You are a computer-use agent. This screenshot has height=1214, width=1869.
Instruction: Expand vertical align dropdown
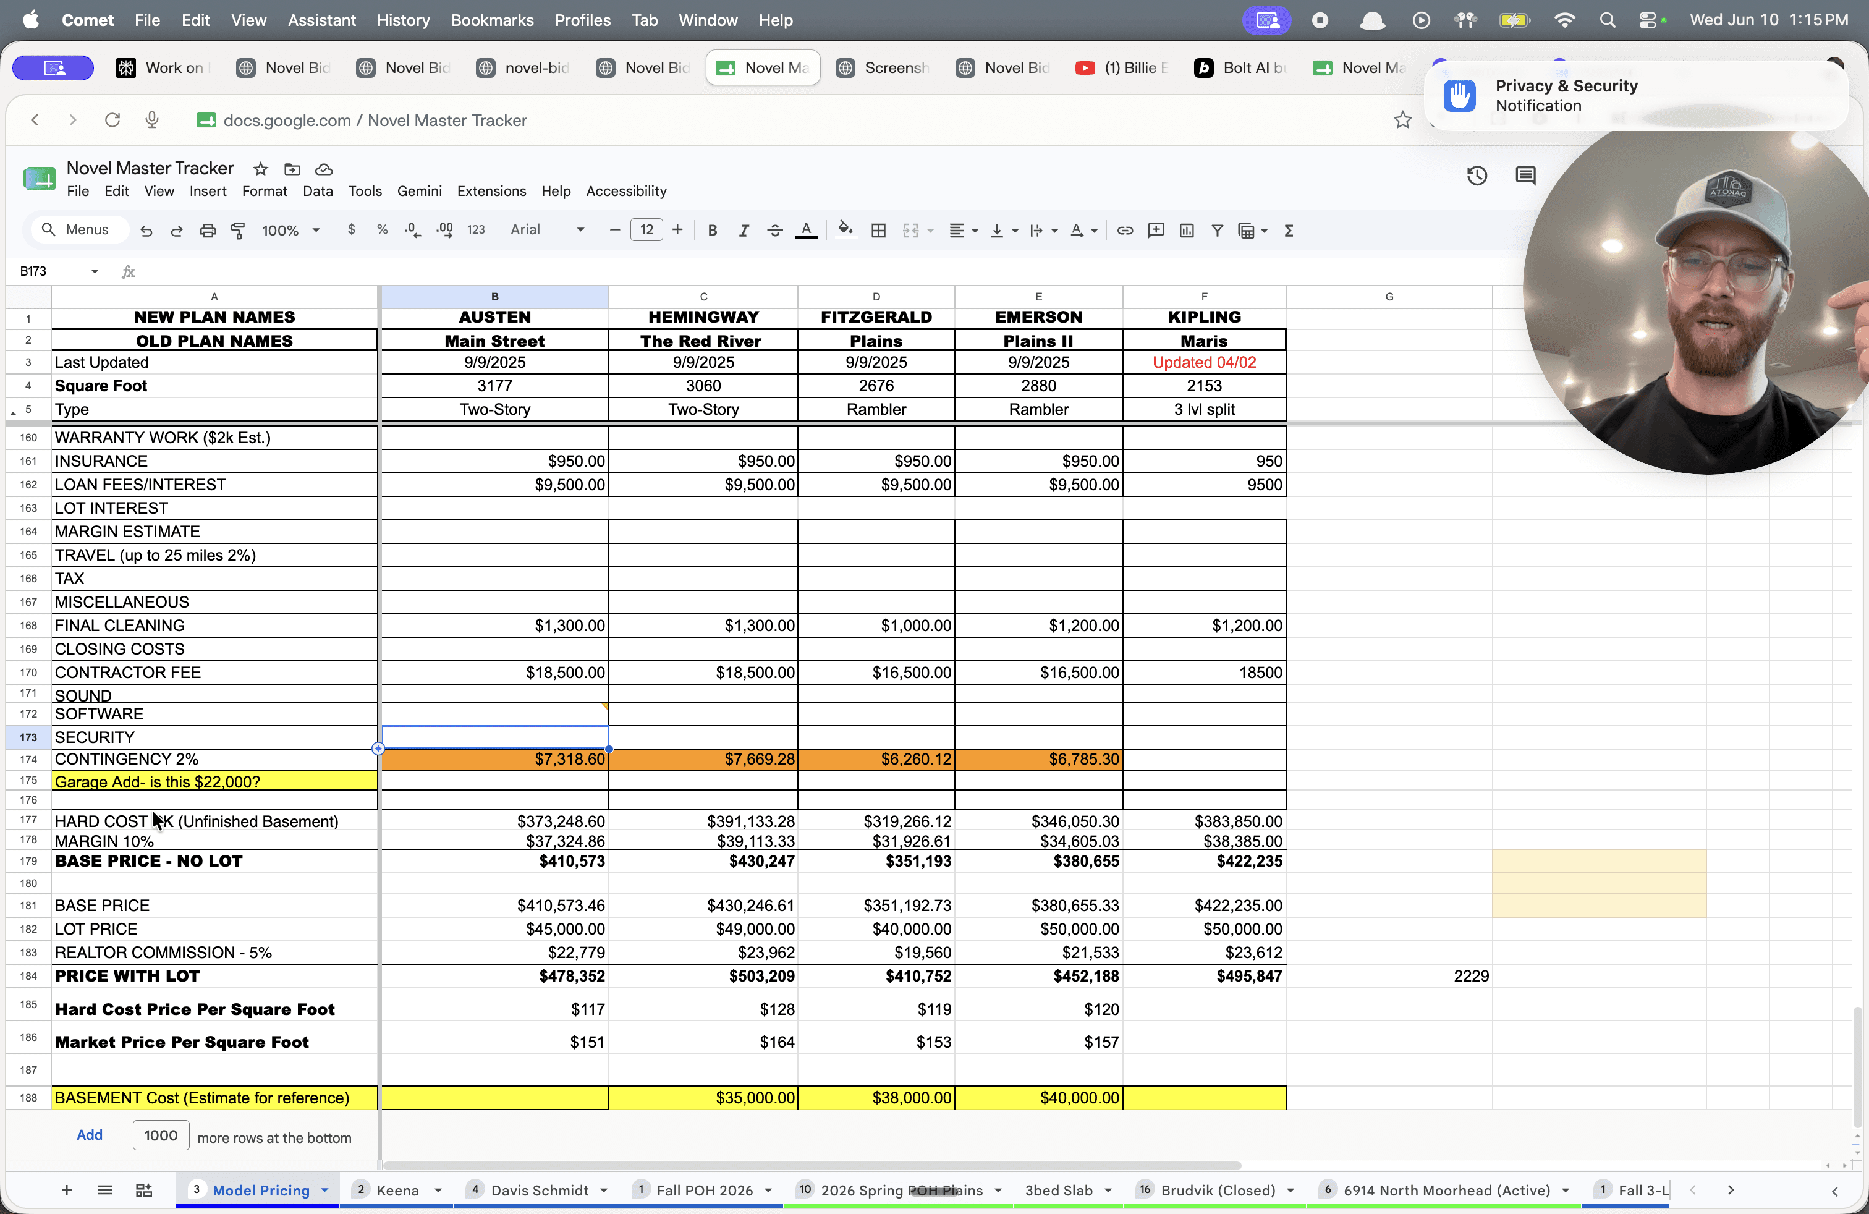(x=1015, y=230)
